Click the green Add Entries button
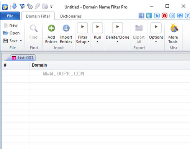The width and height of the screenshot is (190, 149). pos(51,34)
